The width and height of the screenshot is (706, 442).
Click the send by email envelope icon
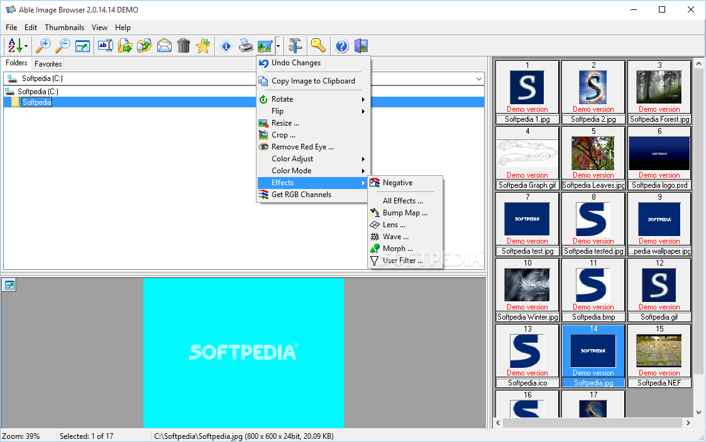click(164, 45)
